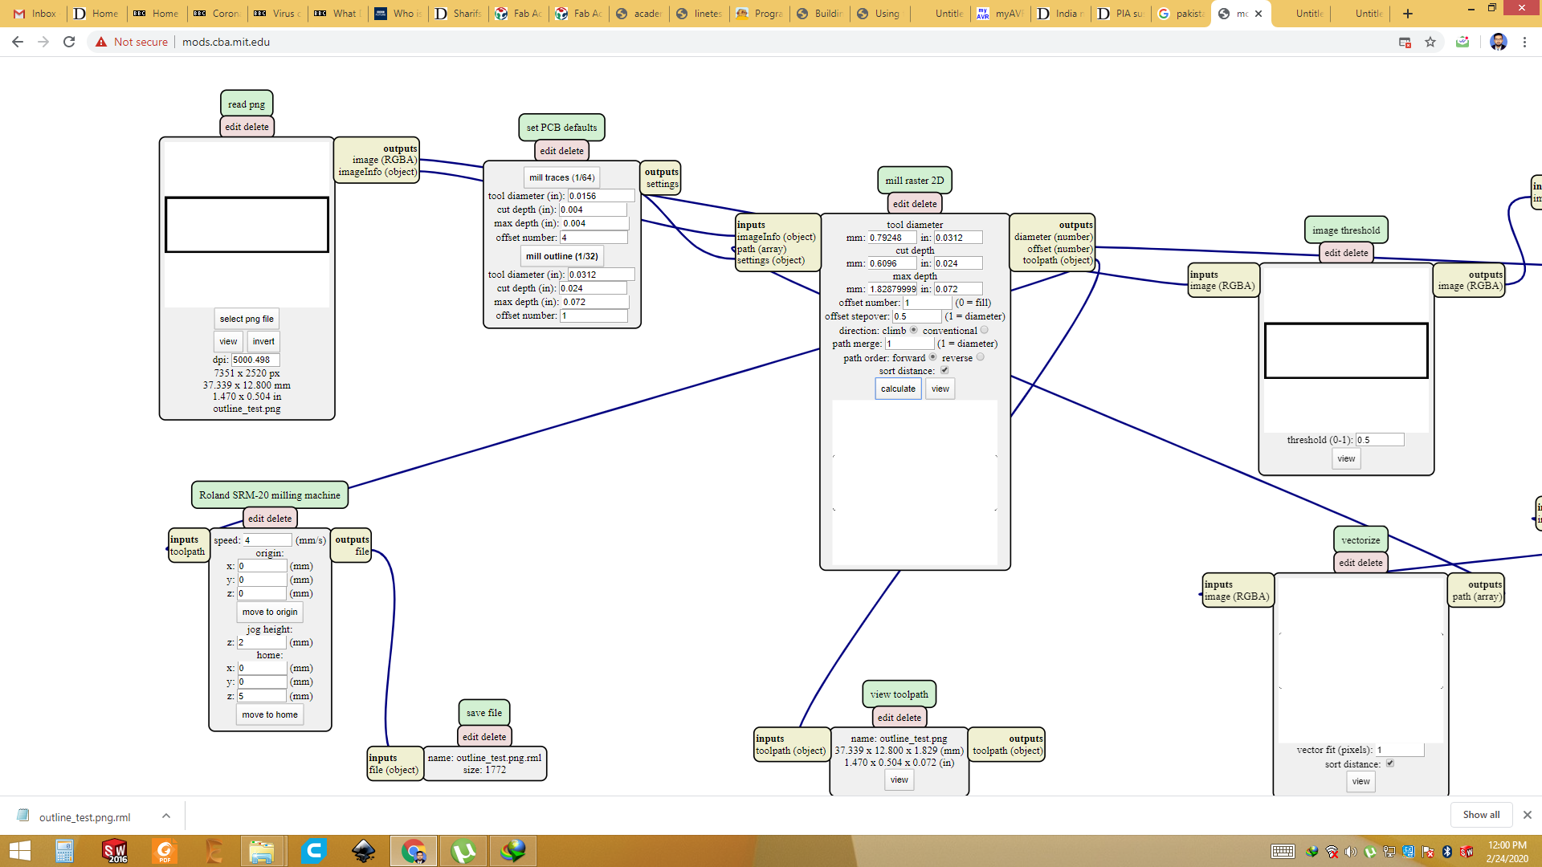Toggle sort distance checkbox in vectorize module
The image size is (1542, 867).
click(1389, 763)
